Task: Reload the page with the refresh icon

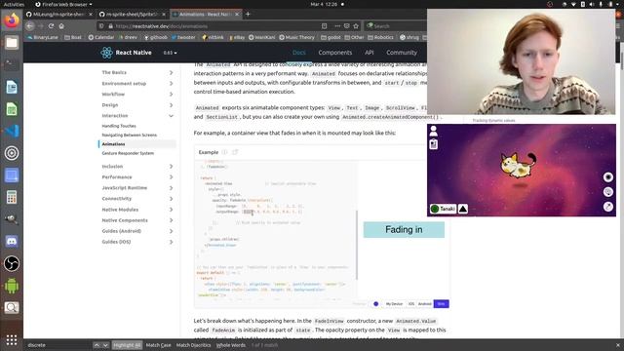Action: 51,26
